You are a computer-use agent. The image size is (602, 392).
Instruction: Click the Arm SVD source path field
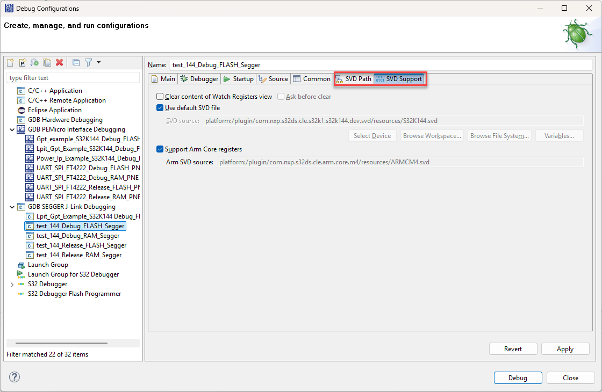coord(400,162)
